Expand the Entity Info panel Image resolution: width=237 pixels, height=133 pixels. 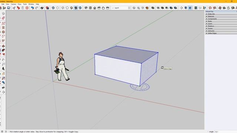221,14
